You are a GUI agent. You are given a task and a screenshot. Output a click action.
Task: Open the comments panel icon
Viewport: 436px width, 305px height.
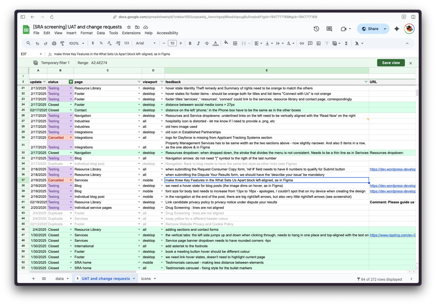click(x=329, y=29)
